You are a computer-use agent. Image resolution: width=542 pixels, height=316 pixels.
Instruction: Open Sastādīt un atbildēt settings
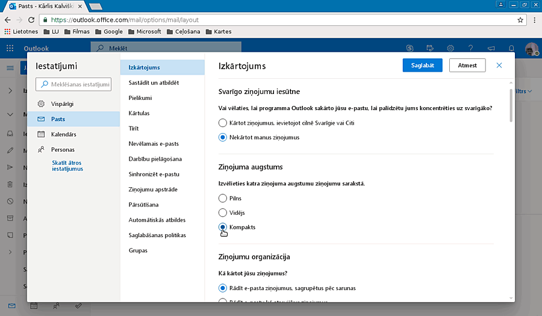[163, 82]
